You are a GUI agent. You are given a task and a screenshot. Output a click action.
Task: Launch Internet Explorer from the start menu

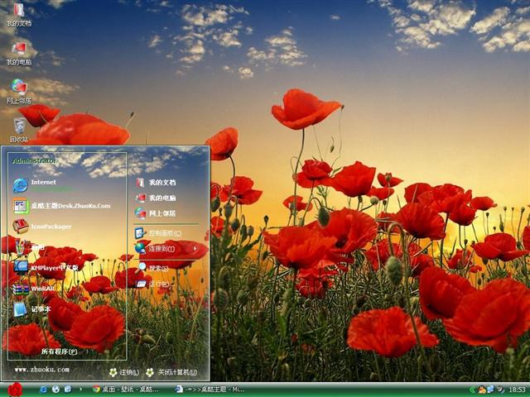41,184
